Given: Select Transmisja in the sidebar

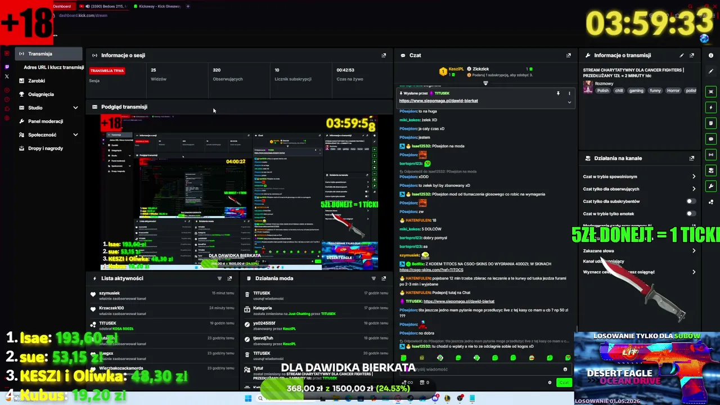Looking at the screenshot, I should (x=48, y=54).
